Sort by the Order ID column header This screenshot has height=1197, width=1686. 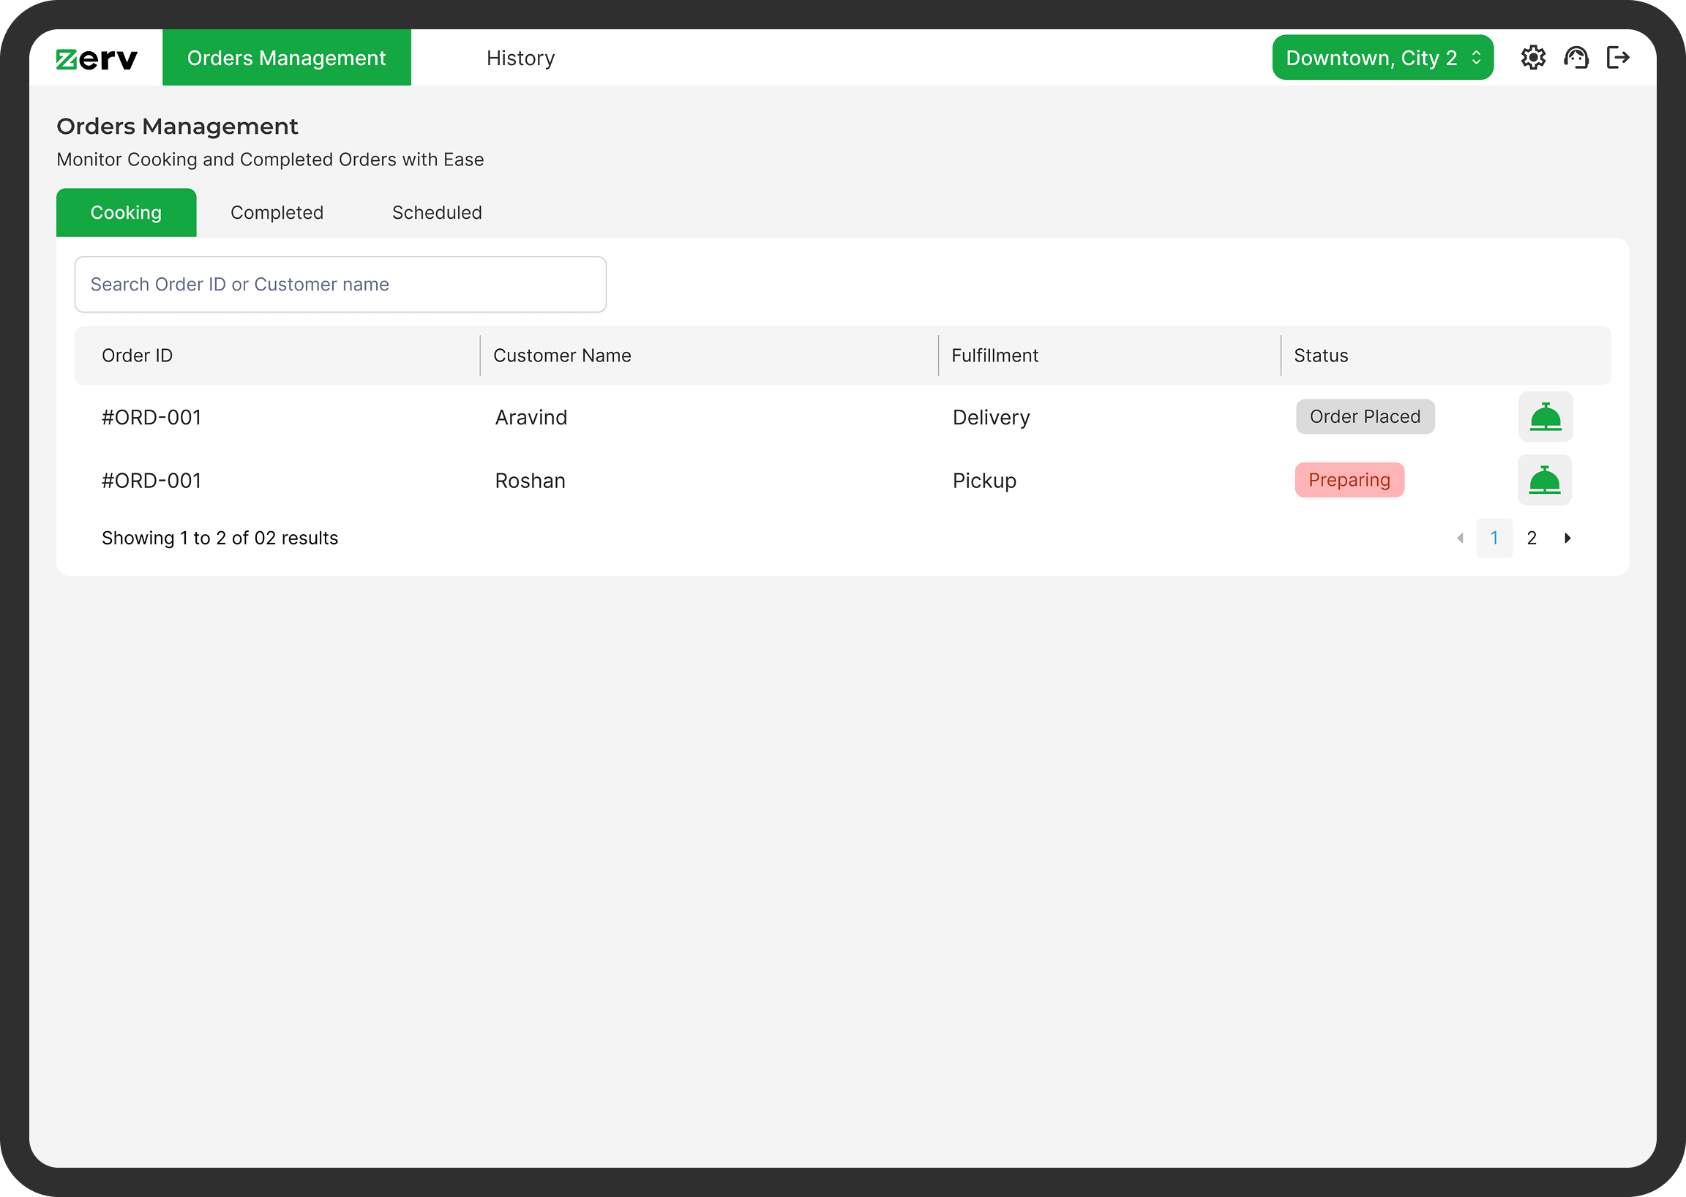pos(137,356)
